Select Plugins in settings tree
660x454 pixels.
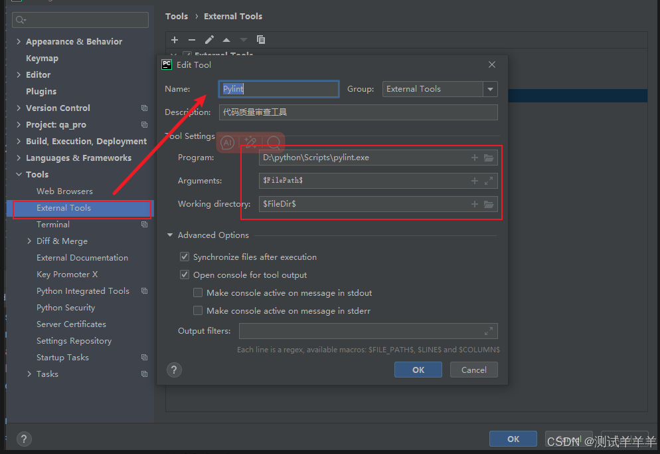click(41, 92)
